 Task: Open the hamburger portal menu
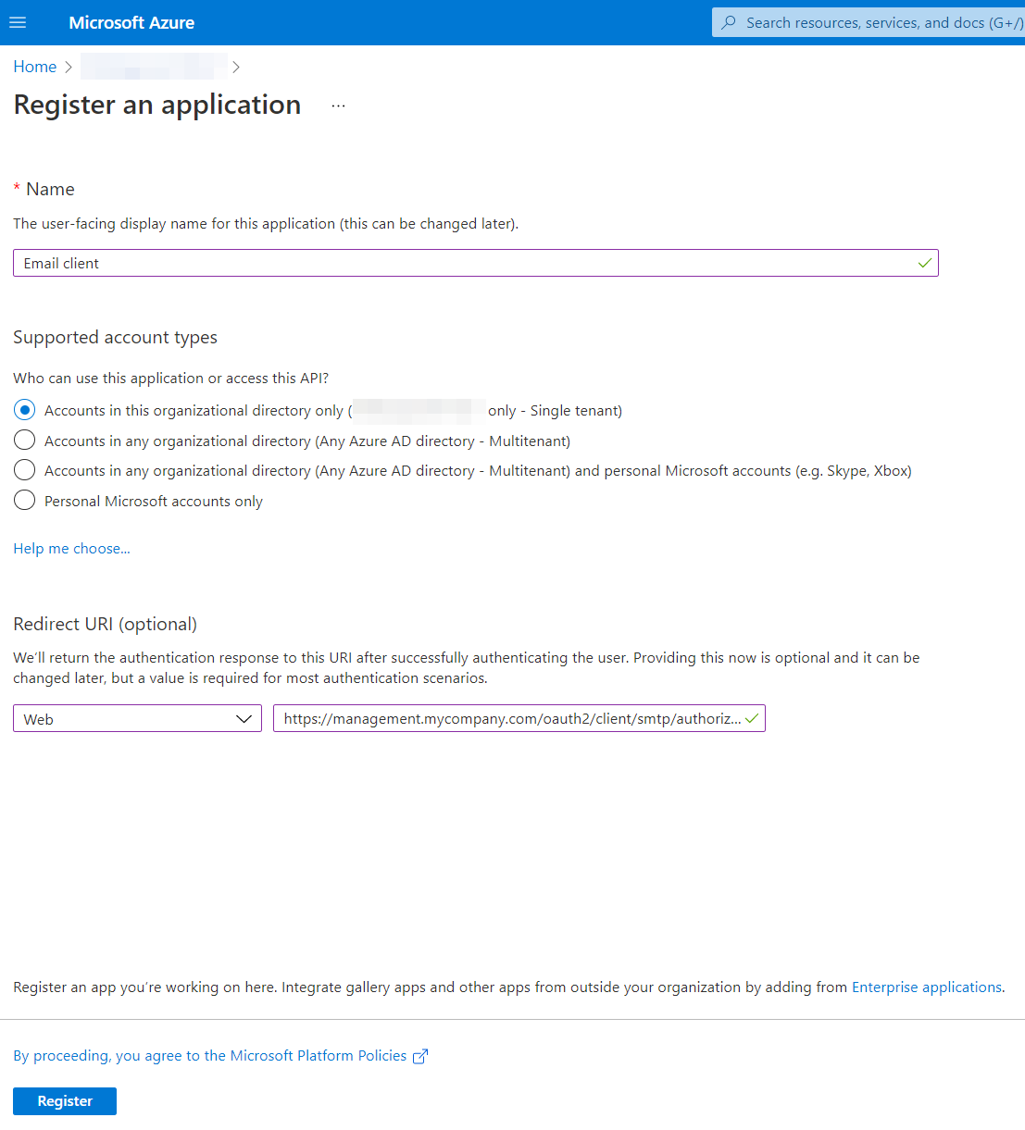(x=18, y=22)
